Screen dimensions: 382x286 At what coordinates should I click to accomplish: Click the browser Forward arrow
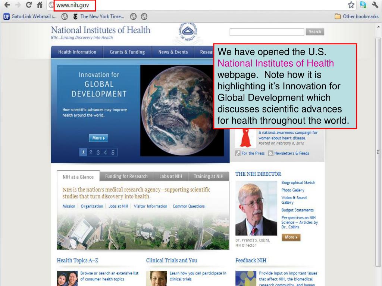click(x=18, y=4)
